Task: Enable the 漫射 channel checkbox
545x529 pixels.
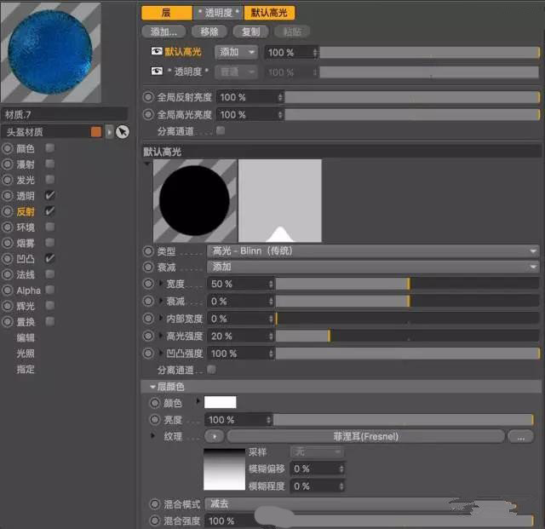Action: (x=50, y=164)
